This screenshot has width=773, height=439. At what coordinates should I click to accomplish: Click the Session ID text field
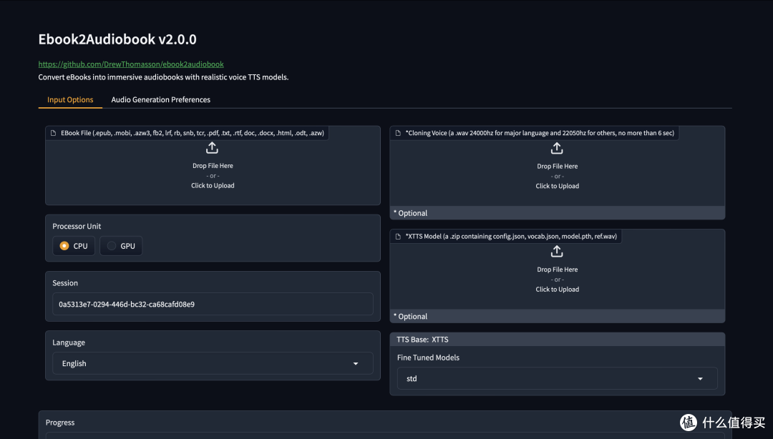213,304
